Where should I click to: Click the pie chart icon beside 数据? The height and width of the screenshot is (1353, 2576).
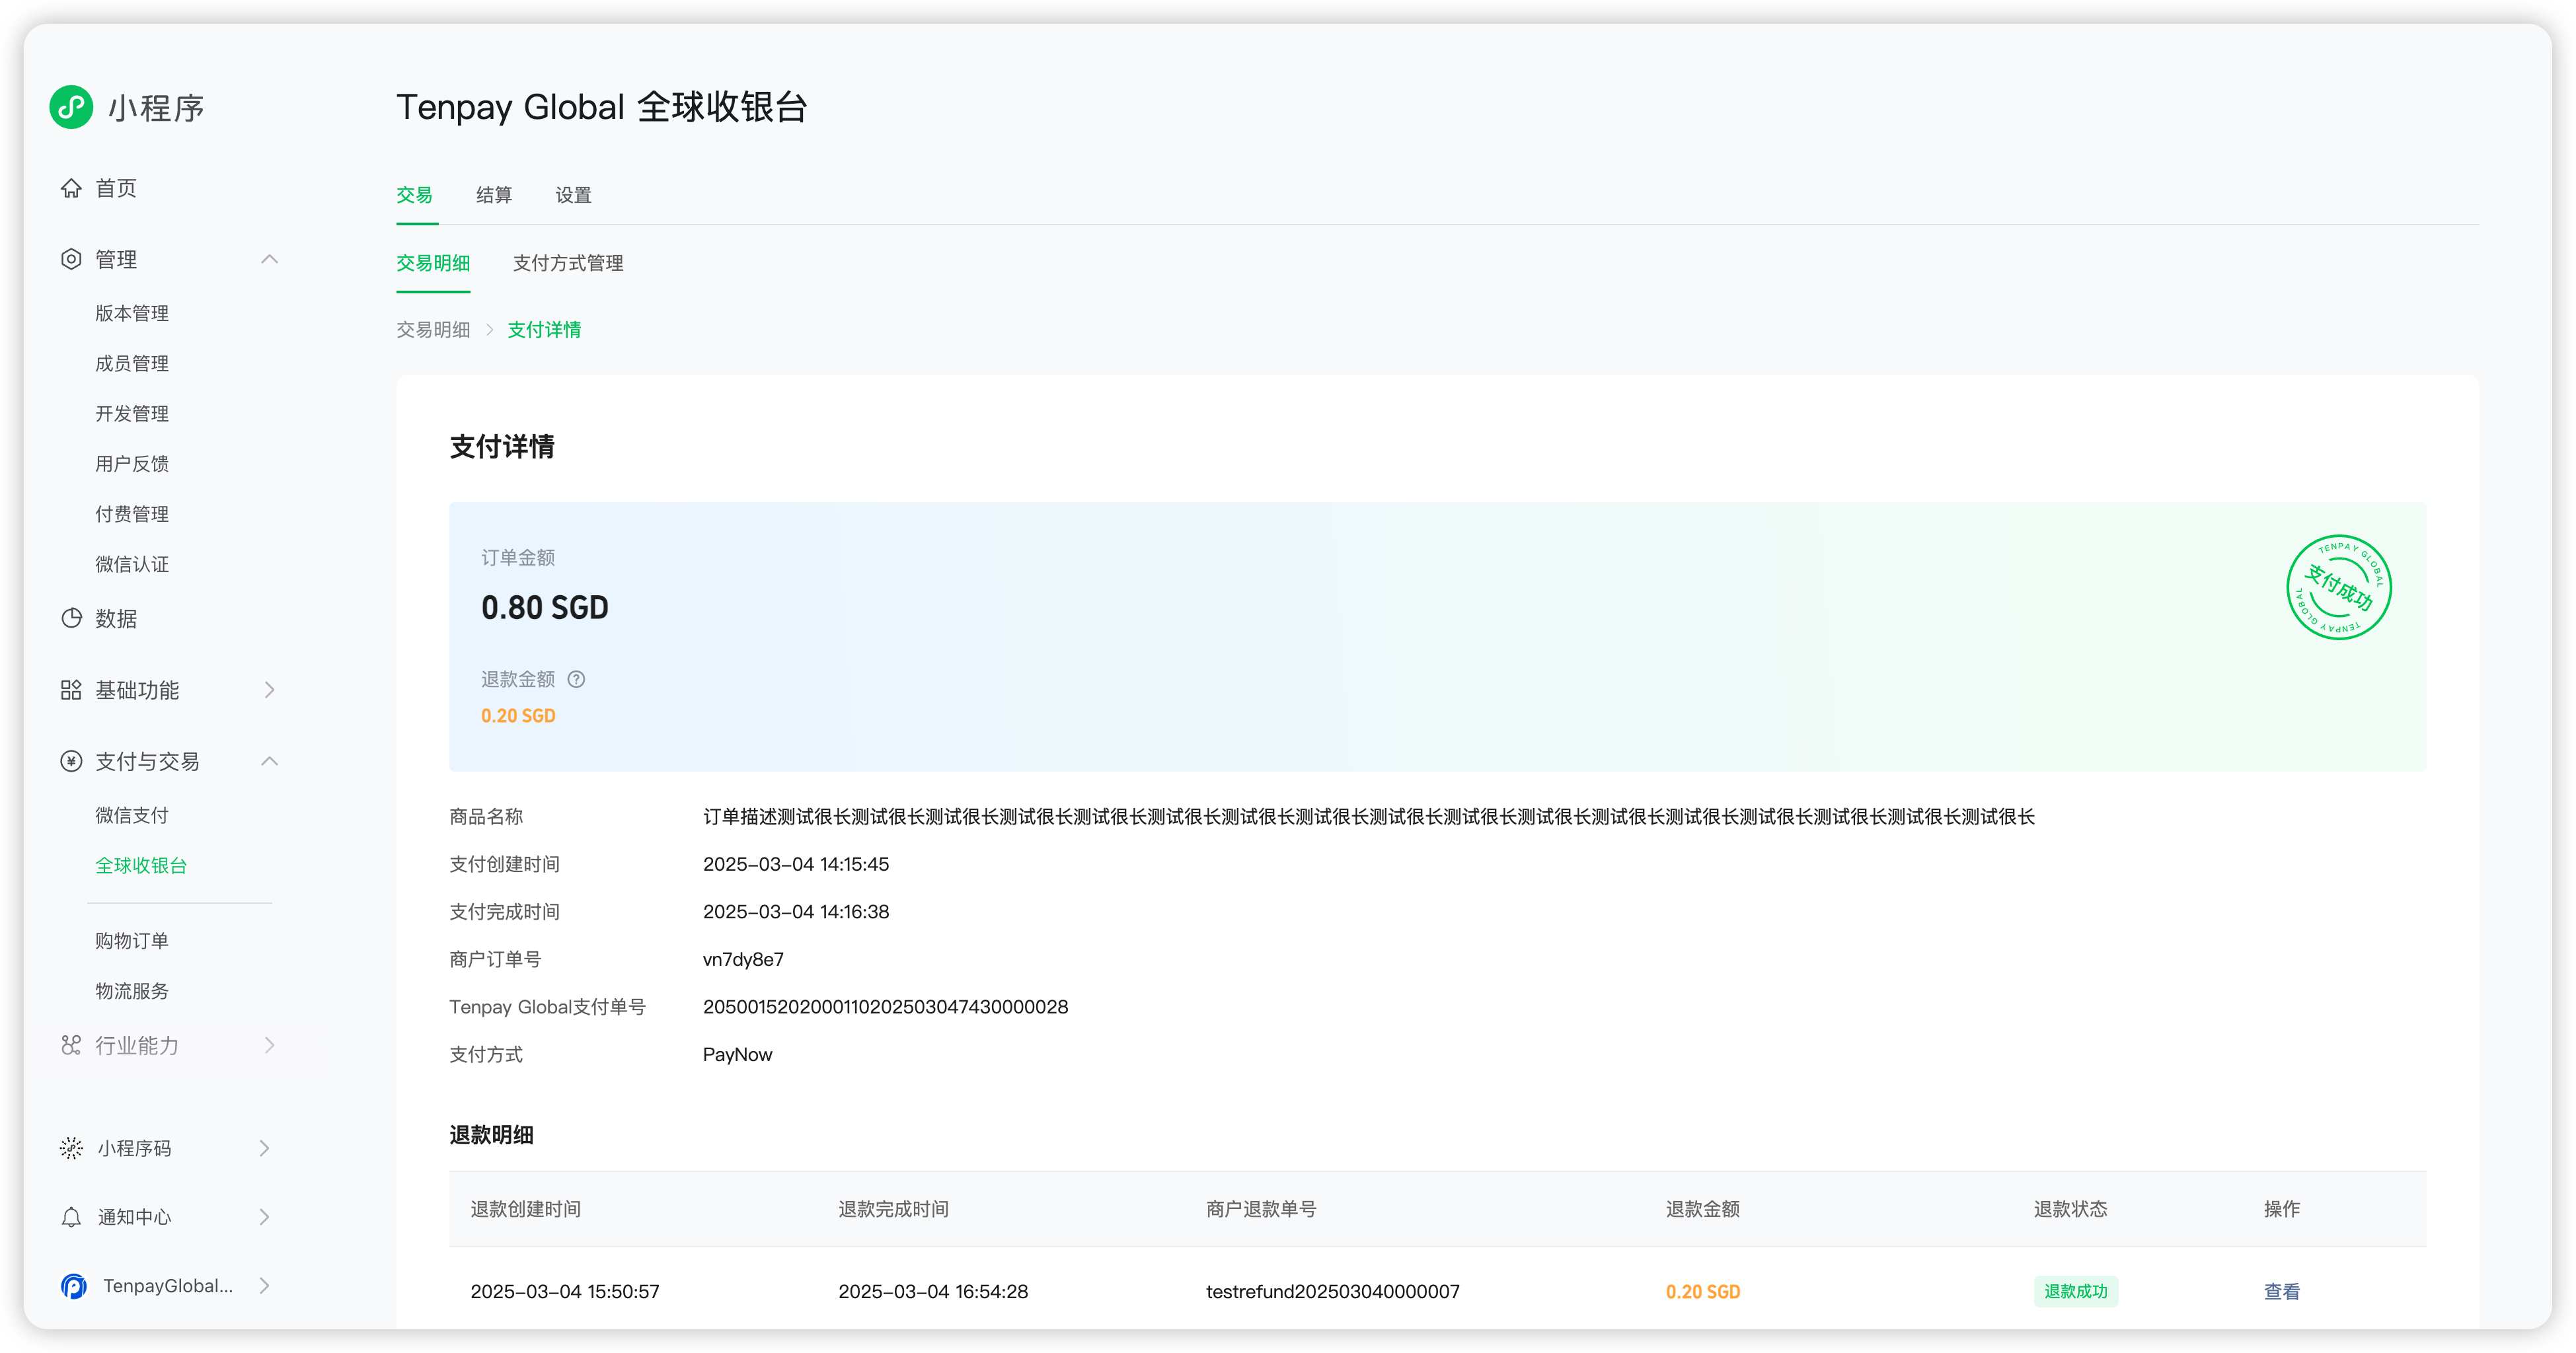click(x=71, y=618)
